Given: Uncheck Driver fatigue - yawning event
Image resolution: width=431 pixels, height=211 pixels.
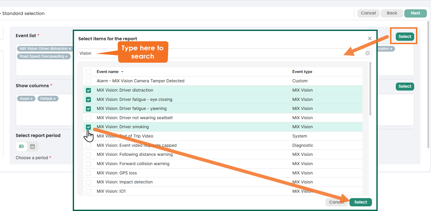Looking at the screenshot, I should coord(89,109).
